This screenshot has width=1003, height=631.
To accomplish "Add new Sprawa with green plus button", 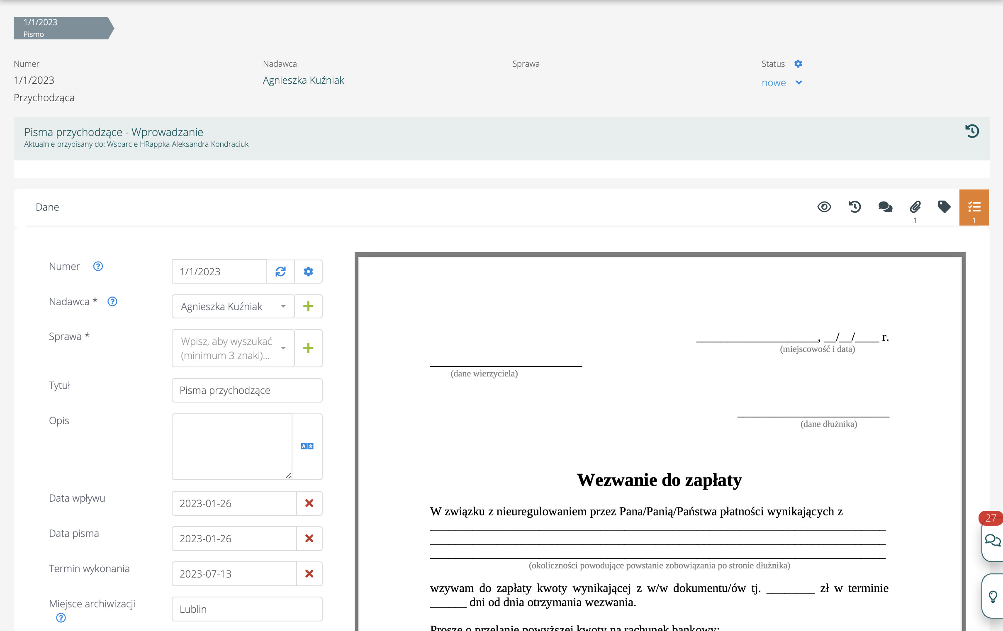I will point(308,348).
